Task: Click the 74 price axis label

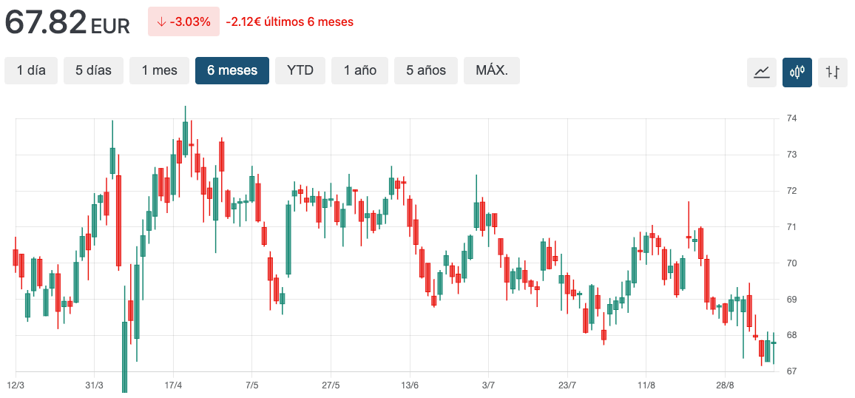Action: click(x=791, y=118)
